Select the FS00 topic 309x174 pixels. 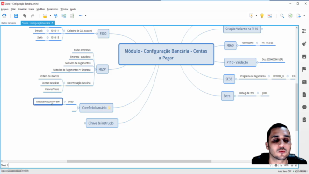[x=103, y=34]
